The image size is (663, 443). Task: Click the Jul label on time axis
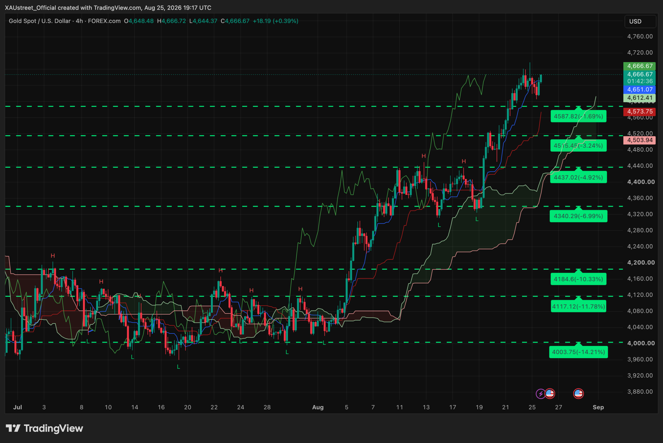click(18, 407)
